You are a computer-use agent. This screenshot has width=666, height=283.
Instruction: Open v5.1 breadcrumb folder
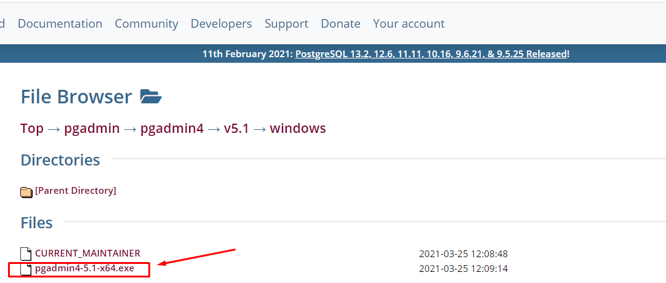(x=236, y=128)
